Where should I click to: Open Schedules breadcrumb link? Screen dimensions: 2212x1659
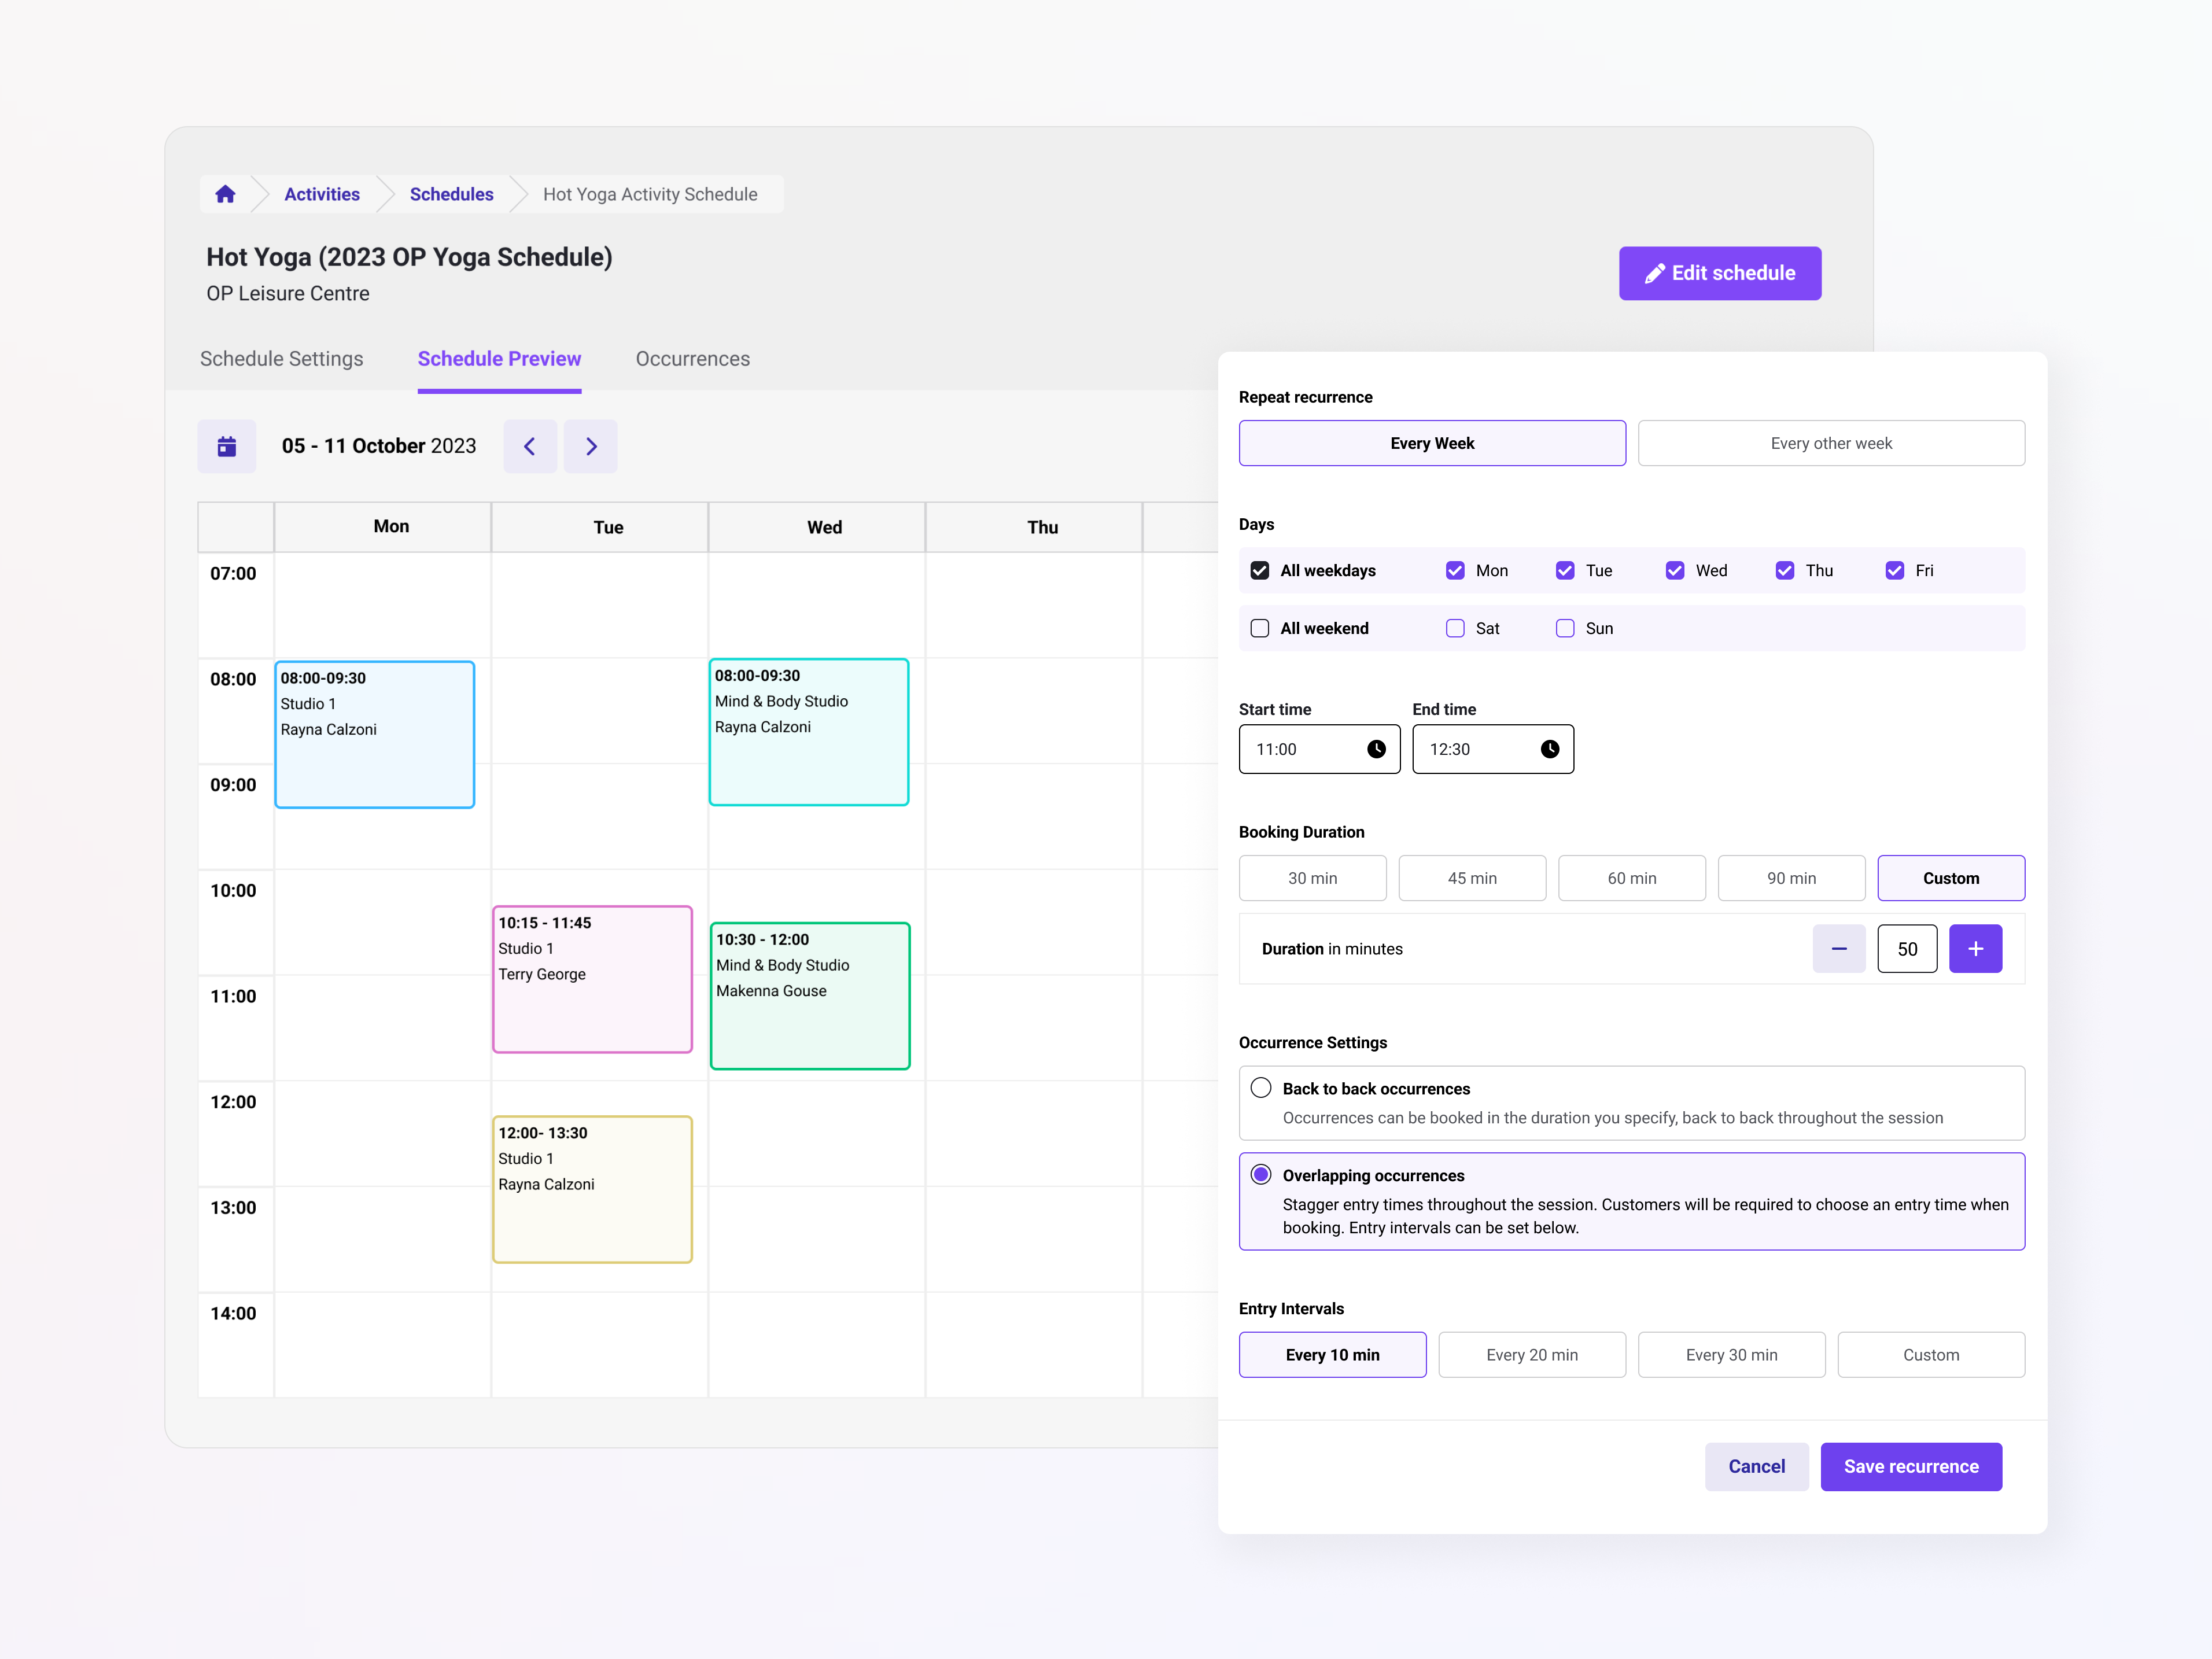[451, 194]
